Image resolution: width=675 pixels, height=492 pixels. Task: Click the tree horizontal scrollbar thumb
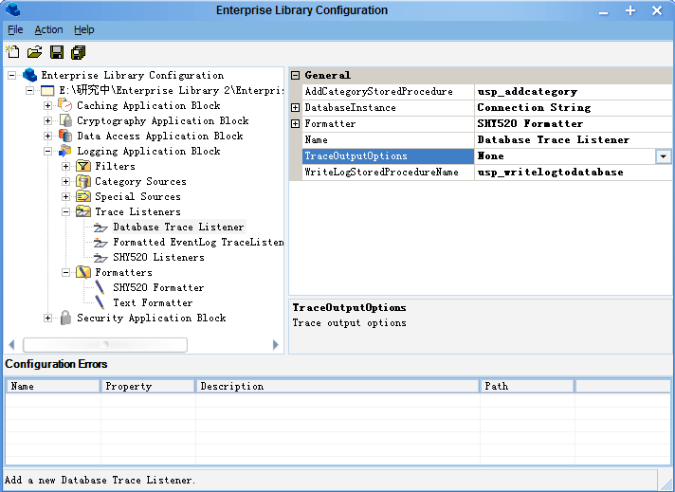[x=105, y=344]
